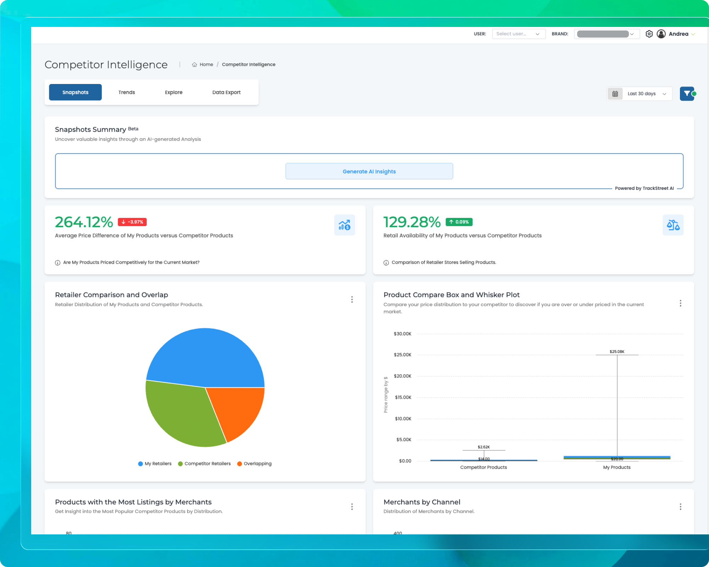Select the Data Export tab

pos(227,92)
